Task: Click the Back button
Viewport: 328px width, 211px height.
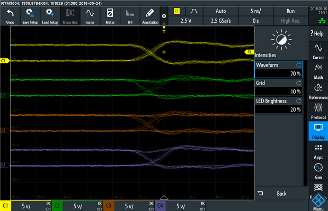Action: point(281,194)
